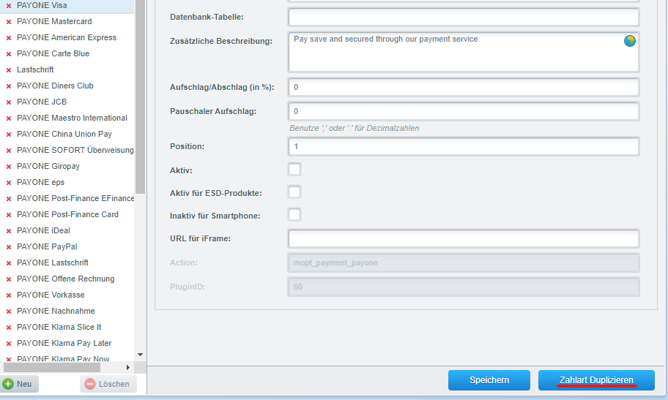668x400 pixels.
Task: Select PAYONE American Express list entry
Action: (67, 37)
